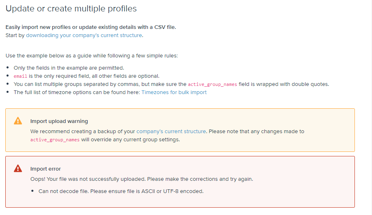
Task: Click the orange warning triangle icon
Action: point(18,121)
